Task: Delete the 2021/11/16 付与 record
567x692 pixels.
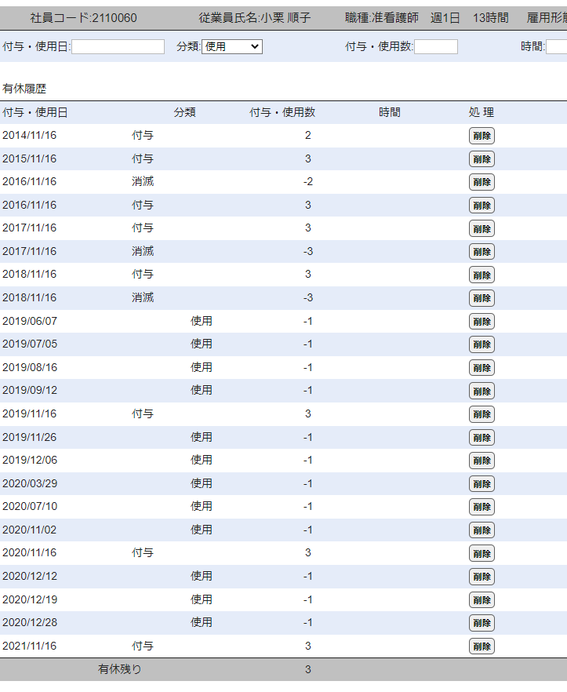Action: click(x=482, y=646)
